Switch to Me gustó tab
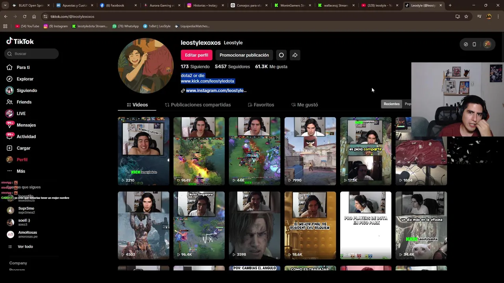Image resolution: width=504 pixels, height=283 pixels. (304, 105)
